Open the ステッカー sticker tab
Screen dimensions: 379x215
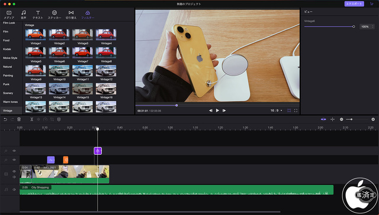(54, 15)
